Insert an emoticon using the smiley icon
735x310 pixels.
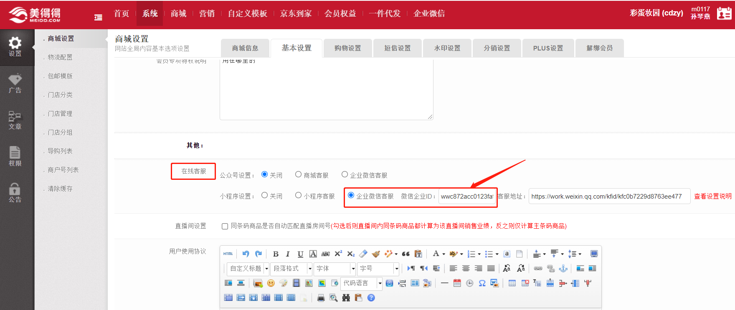click(x=271, y=283)
